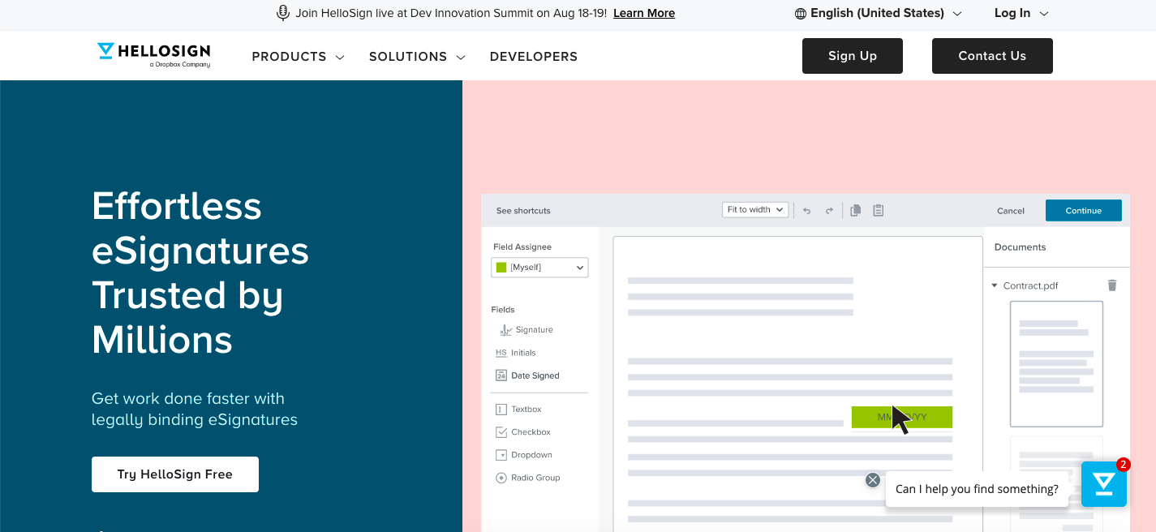This screenshot has width=1156, height=532.
Task: Open the Products menu
Action: point(298,57)
